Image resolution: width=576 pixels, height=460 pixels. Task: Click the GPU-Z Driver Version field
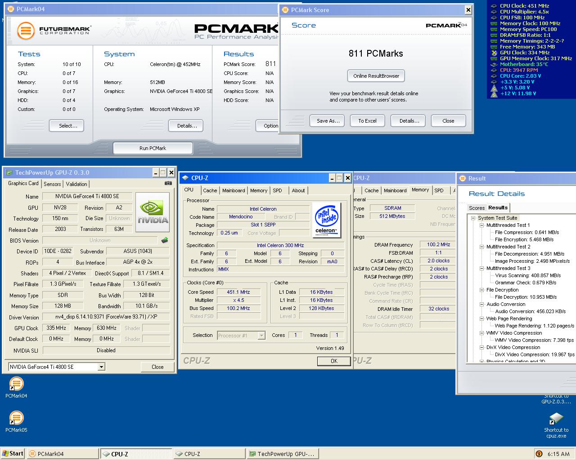106,317
